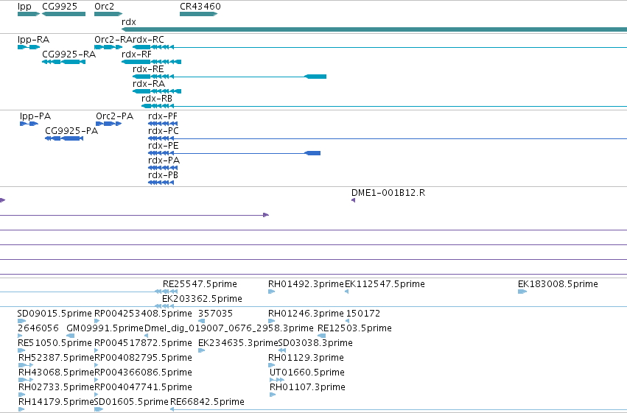Select the Orc2 gene glyph

tap(108, 14)
